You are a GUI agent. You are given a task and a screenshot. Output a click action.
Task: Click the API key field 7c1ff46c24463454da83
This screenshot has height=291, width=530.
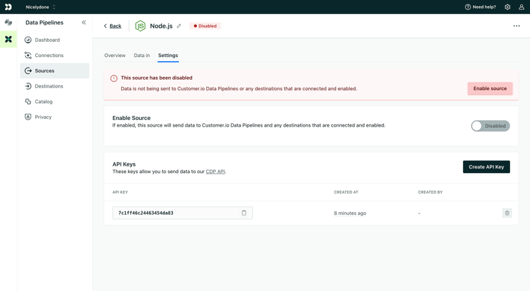pos(183,213)
